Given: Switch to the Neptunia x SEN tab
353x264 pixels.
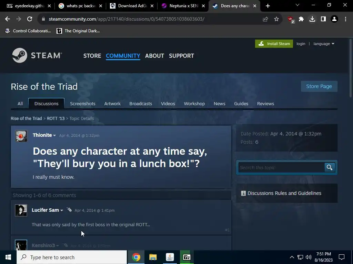Looking at the screenshot, I should click(181, 6).
